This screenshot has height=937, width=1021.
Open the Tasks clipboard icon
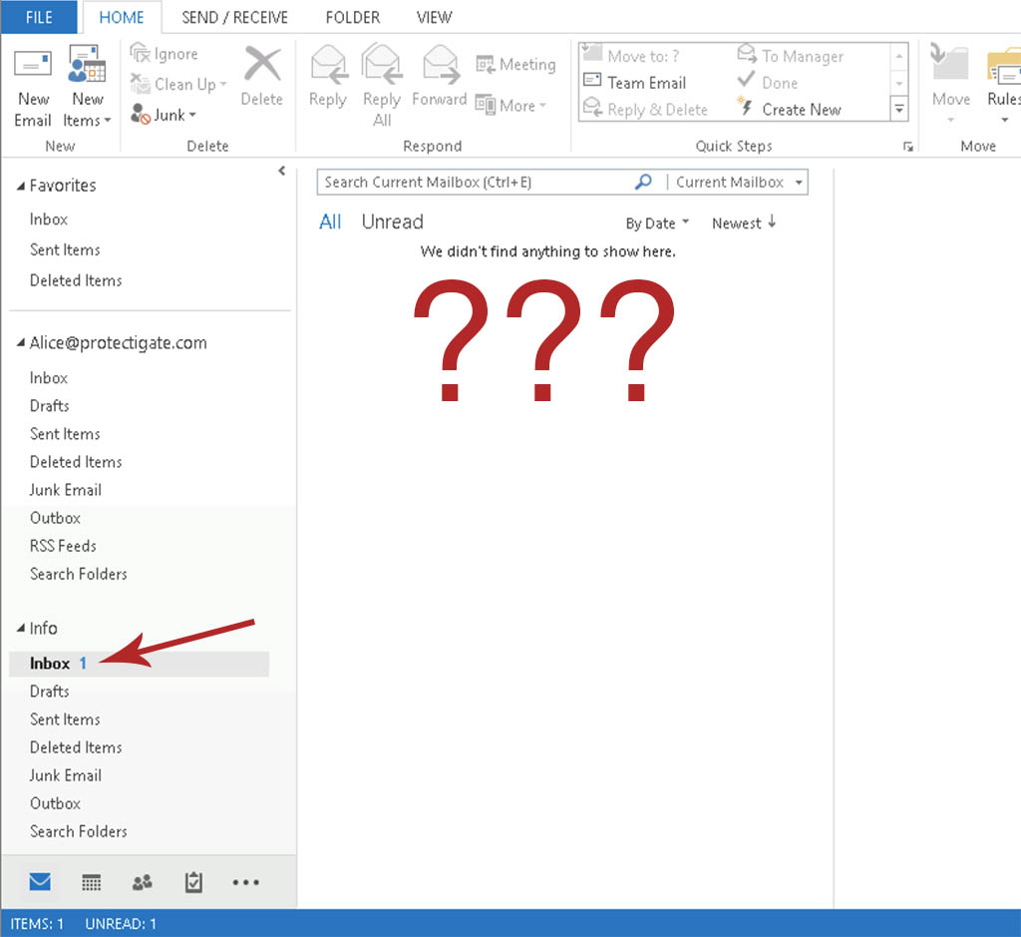click(x=193, y=882)
